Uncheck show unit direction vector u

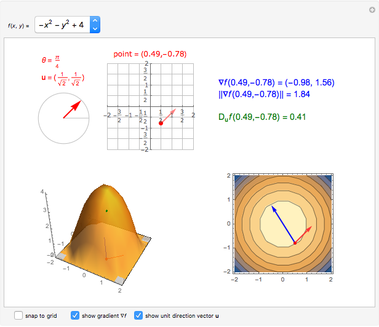tap(138, 315)
